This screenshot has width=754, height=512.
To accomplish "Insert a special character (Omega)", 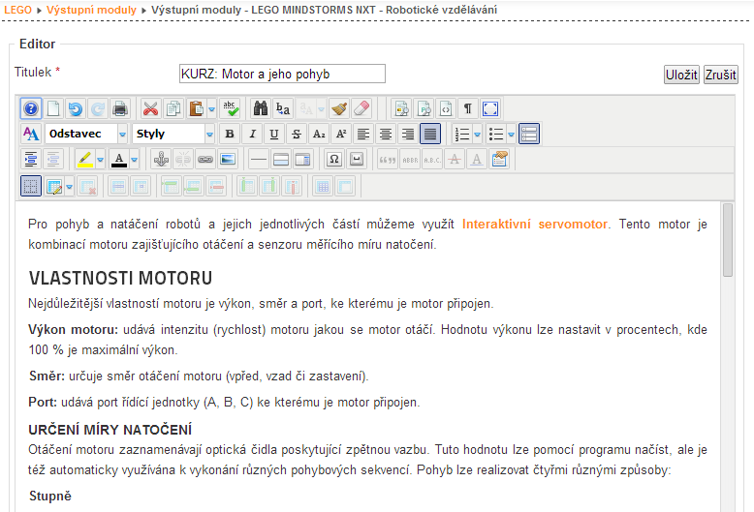I will tap(333, 159).
